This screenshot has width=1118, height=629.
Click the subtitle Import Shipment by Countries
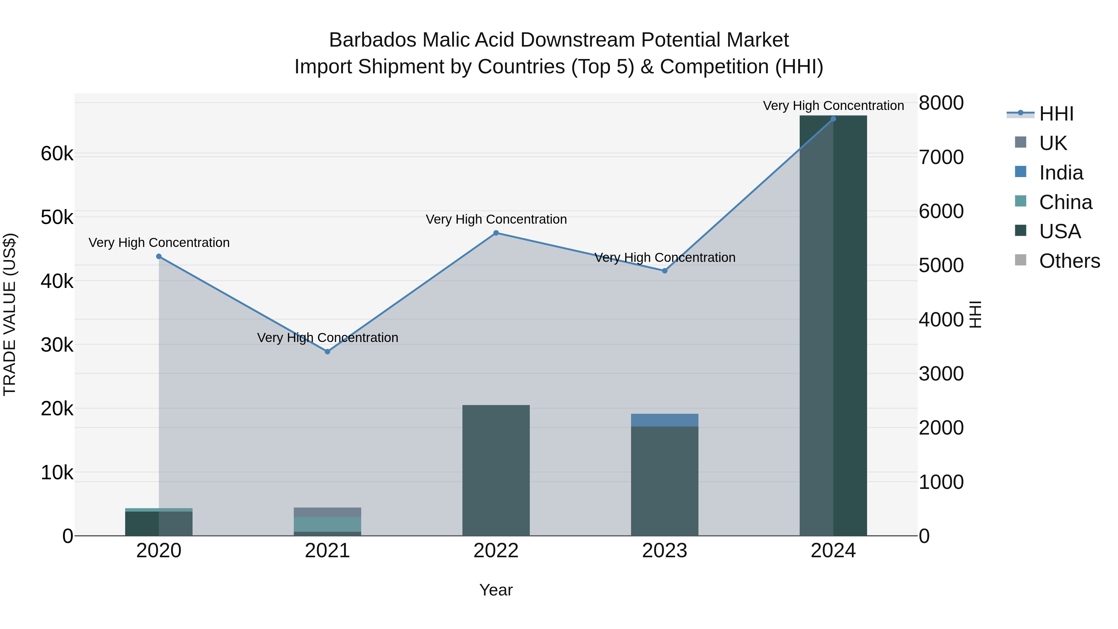pyautogui.click(x=559, y=67)
